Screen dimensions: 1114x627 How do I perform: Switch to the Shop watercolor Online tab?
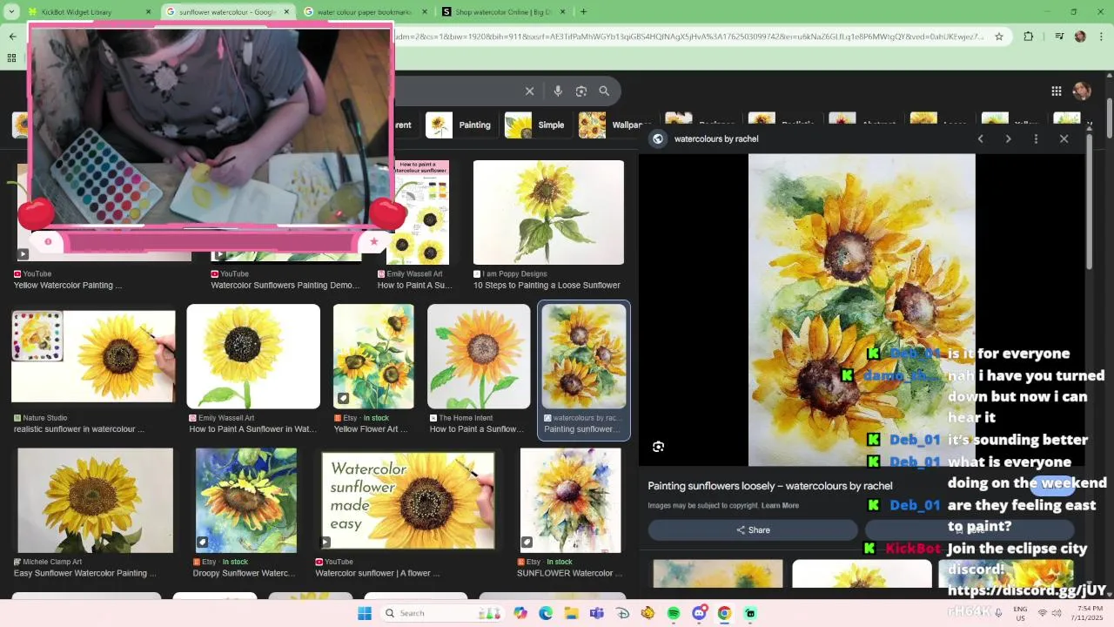[503, 12]
